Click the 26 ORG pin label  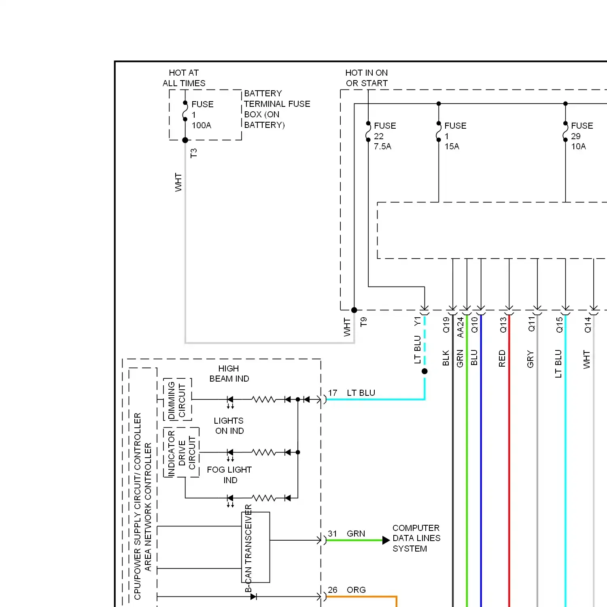coord(347,590)
